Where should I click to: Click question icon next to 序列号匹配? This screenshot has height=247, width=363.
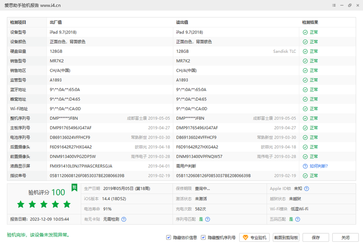coord(208,219)
